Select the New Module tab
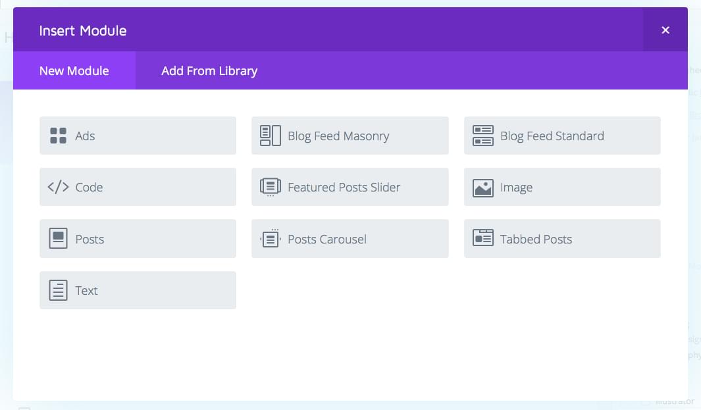Image resolution: width=701 pixels, height=410 pixels. [74, 70]
